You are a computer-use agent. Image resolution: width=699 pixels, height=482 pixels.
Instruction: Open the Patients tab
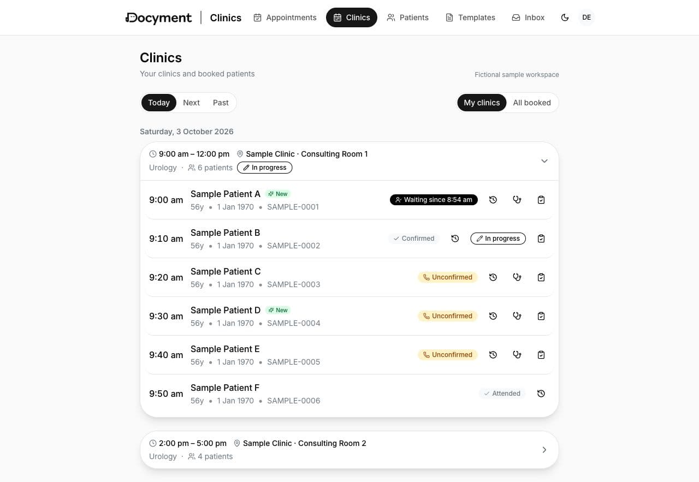tap(408, 17)
